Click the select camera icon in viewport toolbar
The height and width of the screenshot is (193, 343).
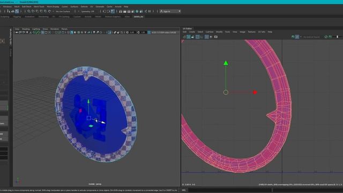[x=17, y=32]
